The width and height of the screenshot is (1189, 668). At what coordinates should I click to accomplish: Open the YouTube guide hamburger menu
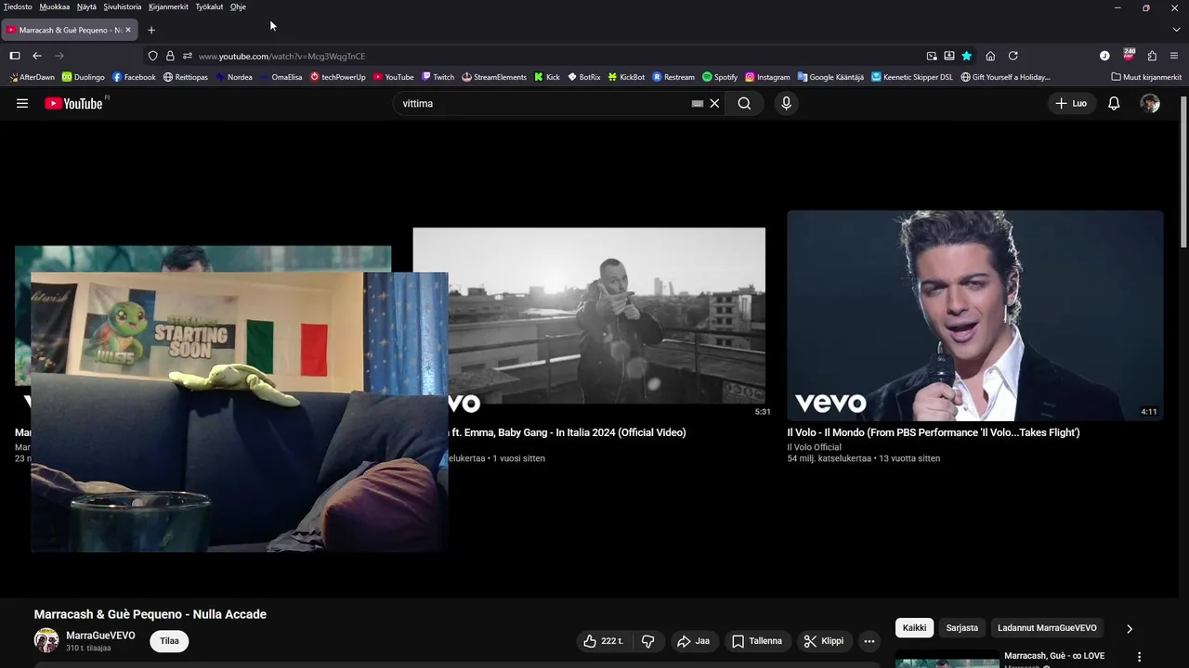point(22,103)
